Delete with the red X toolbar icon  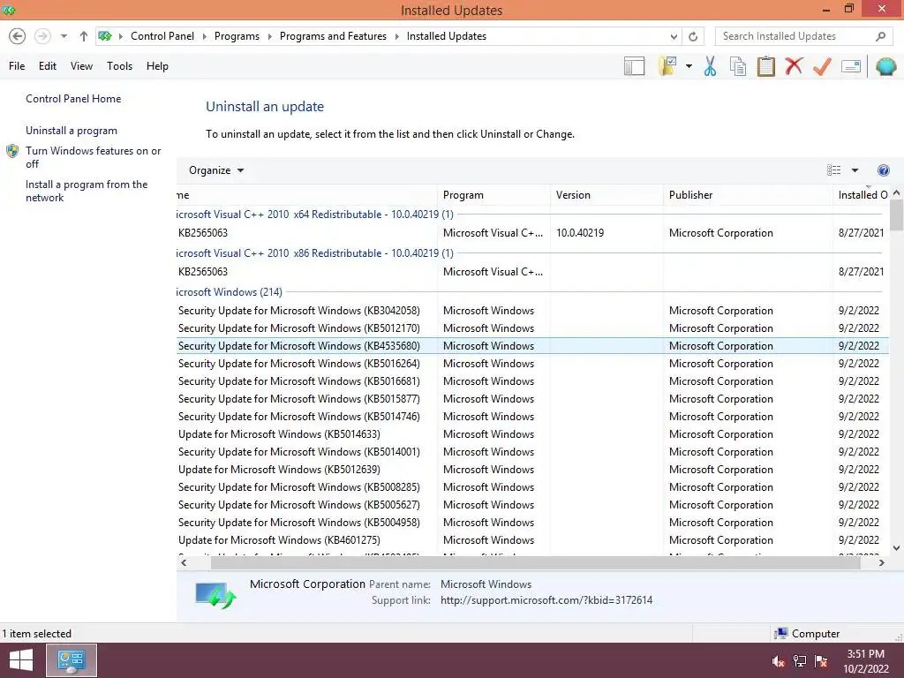coord(794,66)
